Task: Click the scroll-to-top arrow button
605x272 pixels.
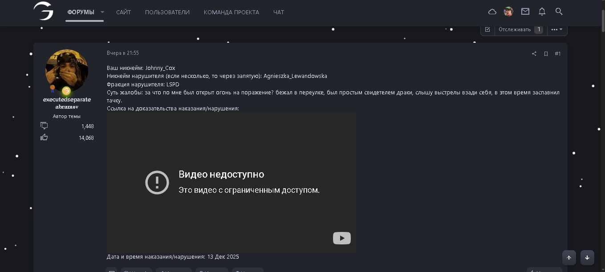Action: click(569, 257)
